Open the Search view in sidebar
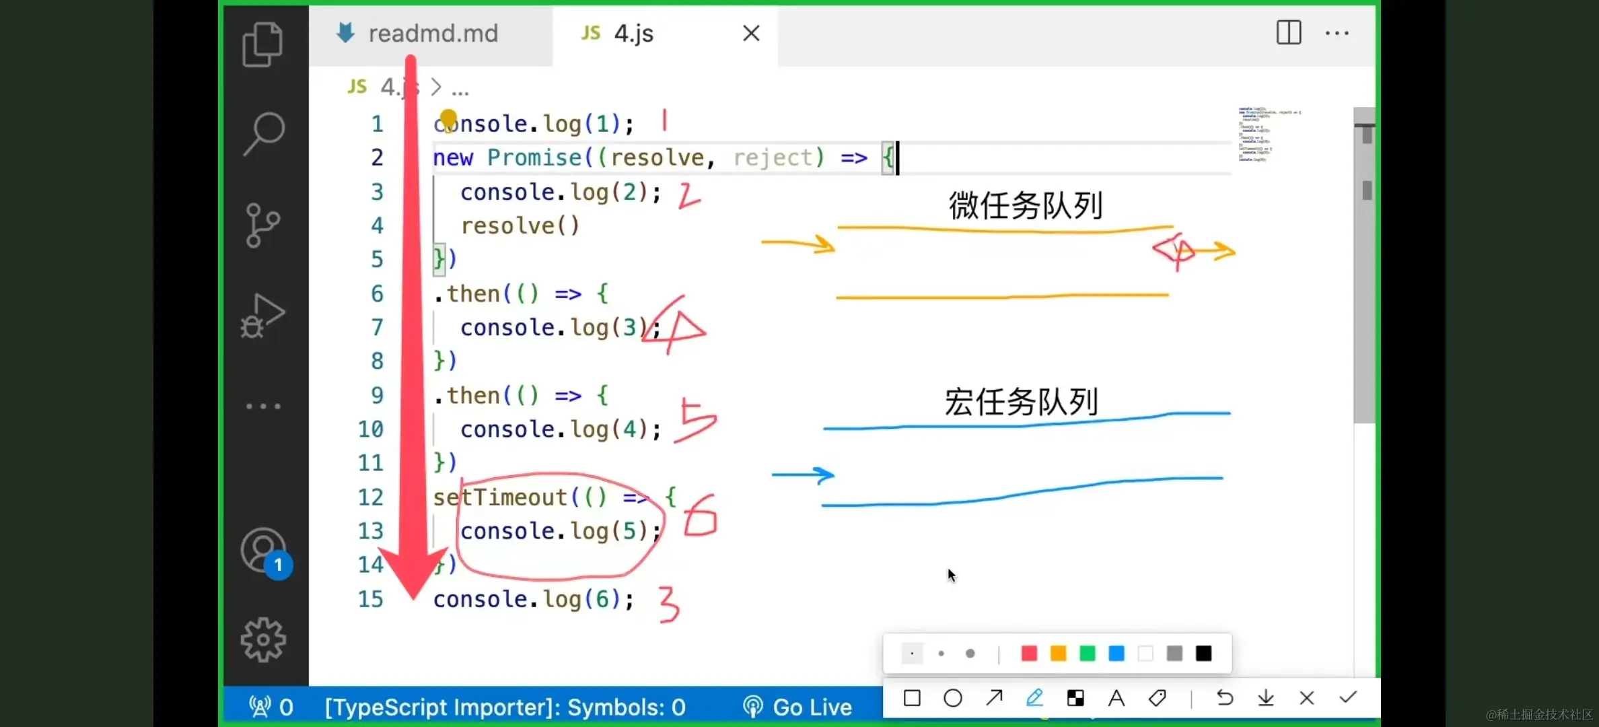The width and height of the screenshot is (1599, 727). click(x=263, y=133)
